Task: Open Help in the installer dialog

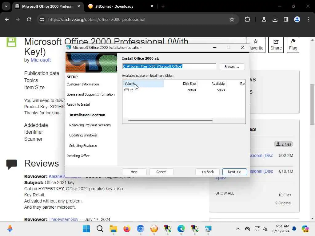Action: click(134, 172)
